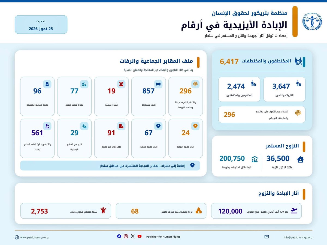Click the location pin icon above 24
This screenshot has width=327, height=245.
pyautogui.click(x=195, y=126)
